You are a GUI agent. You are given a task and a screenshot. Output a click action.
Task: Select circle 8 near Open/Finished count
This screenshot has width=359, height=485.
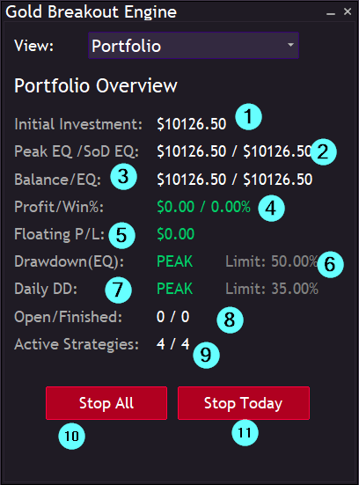tap(230, 320)
